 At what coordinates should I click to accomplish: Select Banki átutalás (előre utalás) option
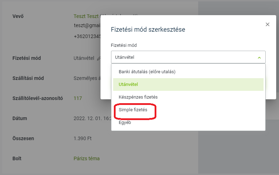147,71
